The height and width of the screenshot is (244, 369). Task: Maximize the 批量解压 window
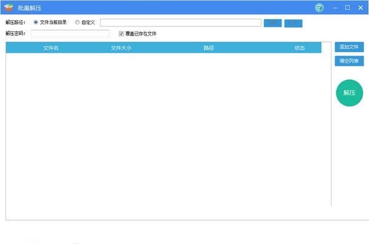[347, 8]
